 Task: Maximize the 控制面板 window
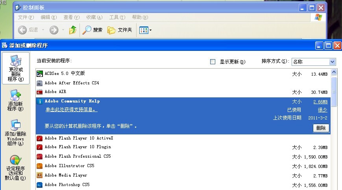point(312,8)
